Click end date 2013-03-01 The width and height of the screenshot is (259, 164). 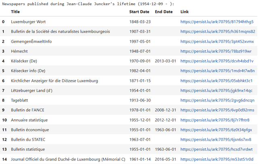coord(165,61)
